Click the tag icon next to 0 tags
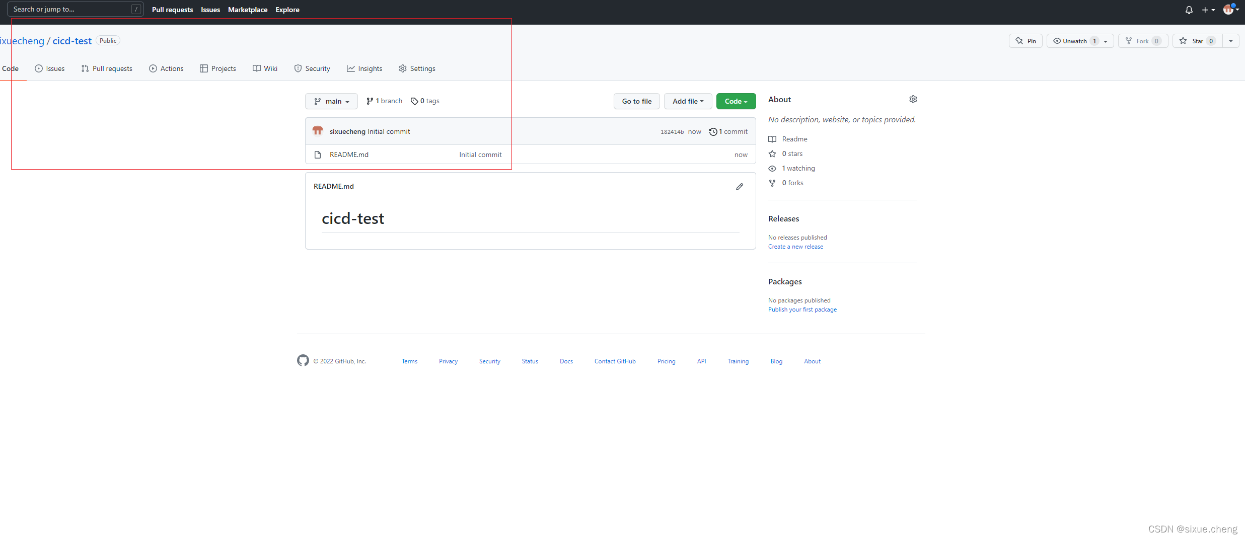This screenshot has height=539, width=1245. coord(414,101)
